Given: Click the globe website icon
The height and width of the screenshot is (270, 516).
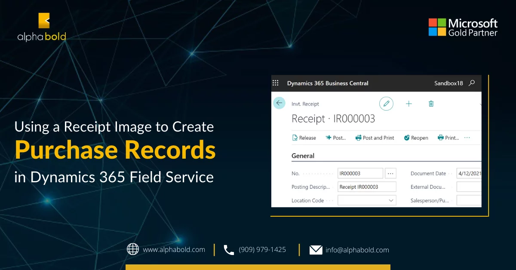Looking at the screenshot, I should [x=133, y=249].
